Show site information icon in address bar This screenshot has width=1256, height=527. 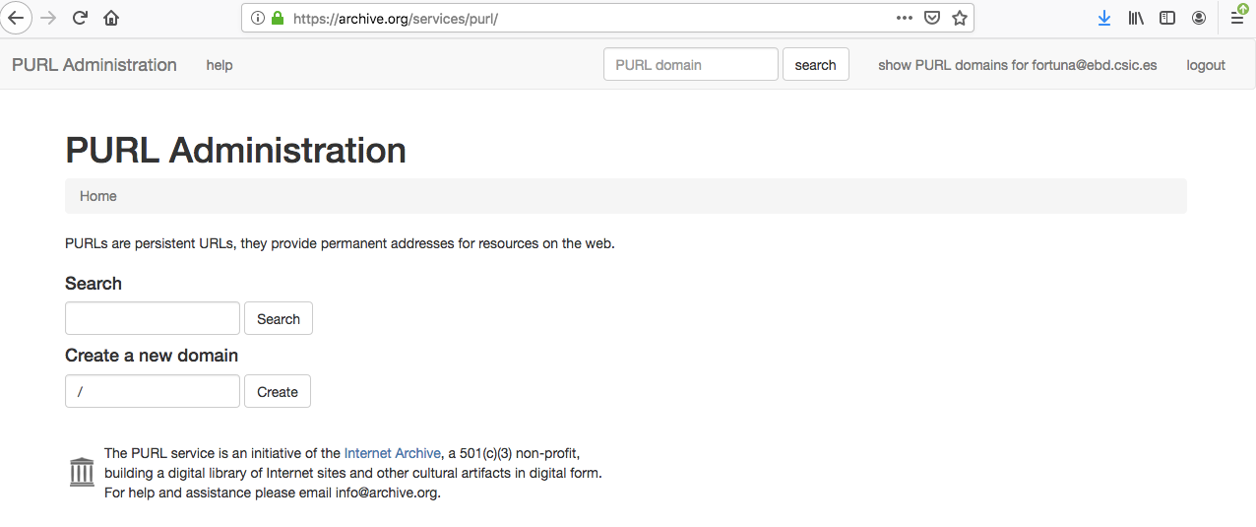click(257, 18)
